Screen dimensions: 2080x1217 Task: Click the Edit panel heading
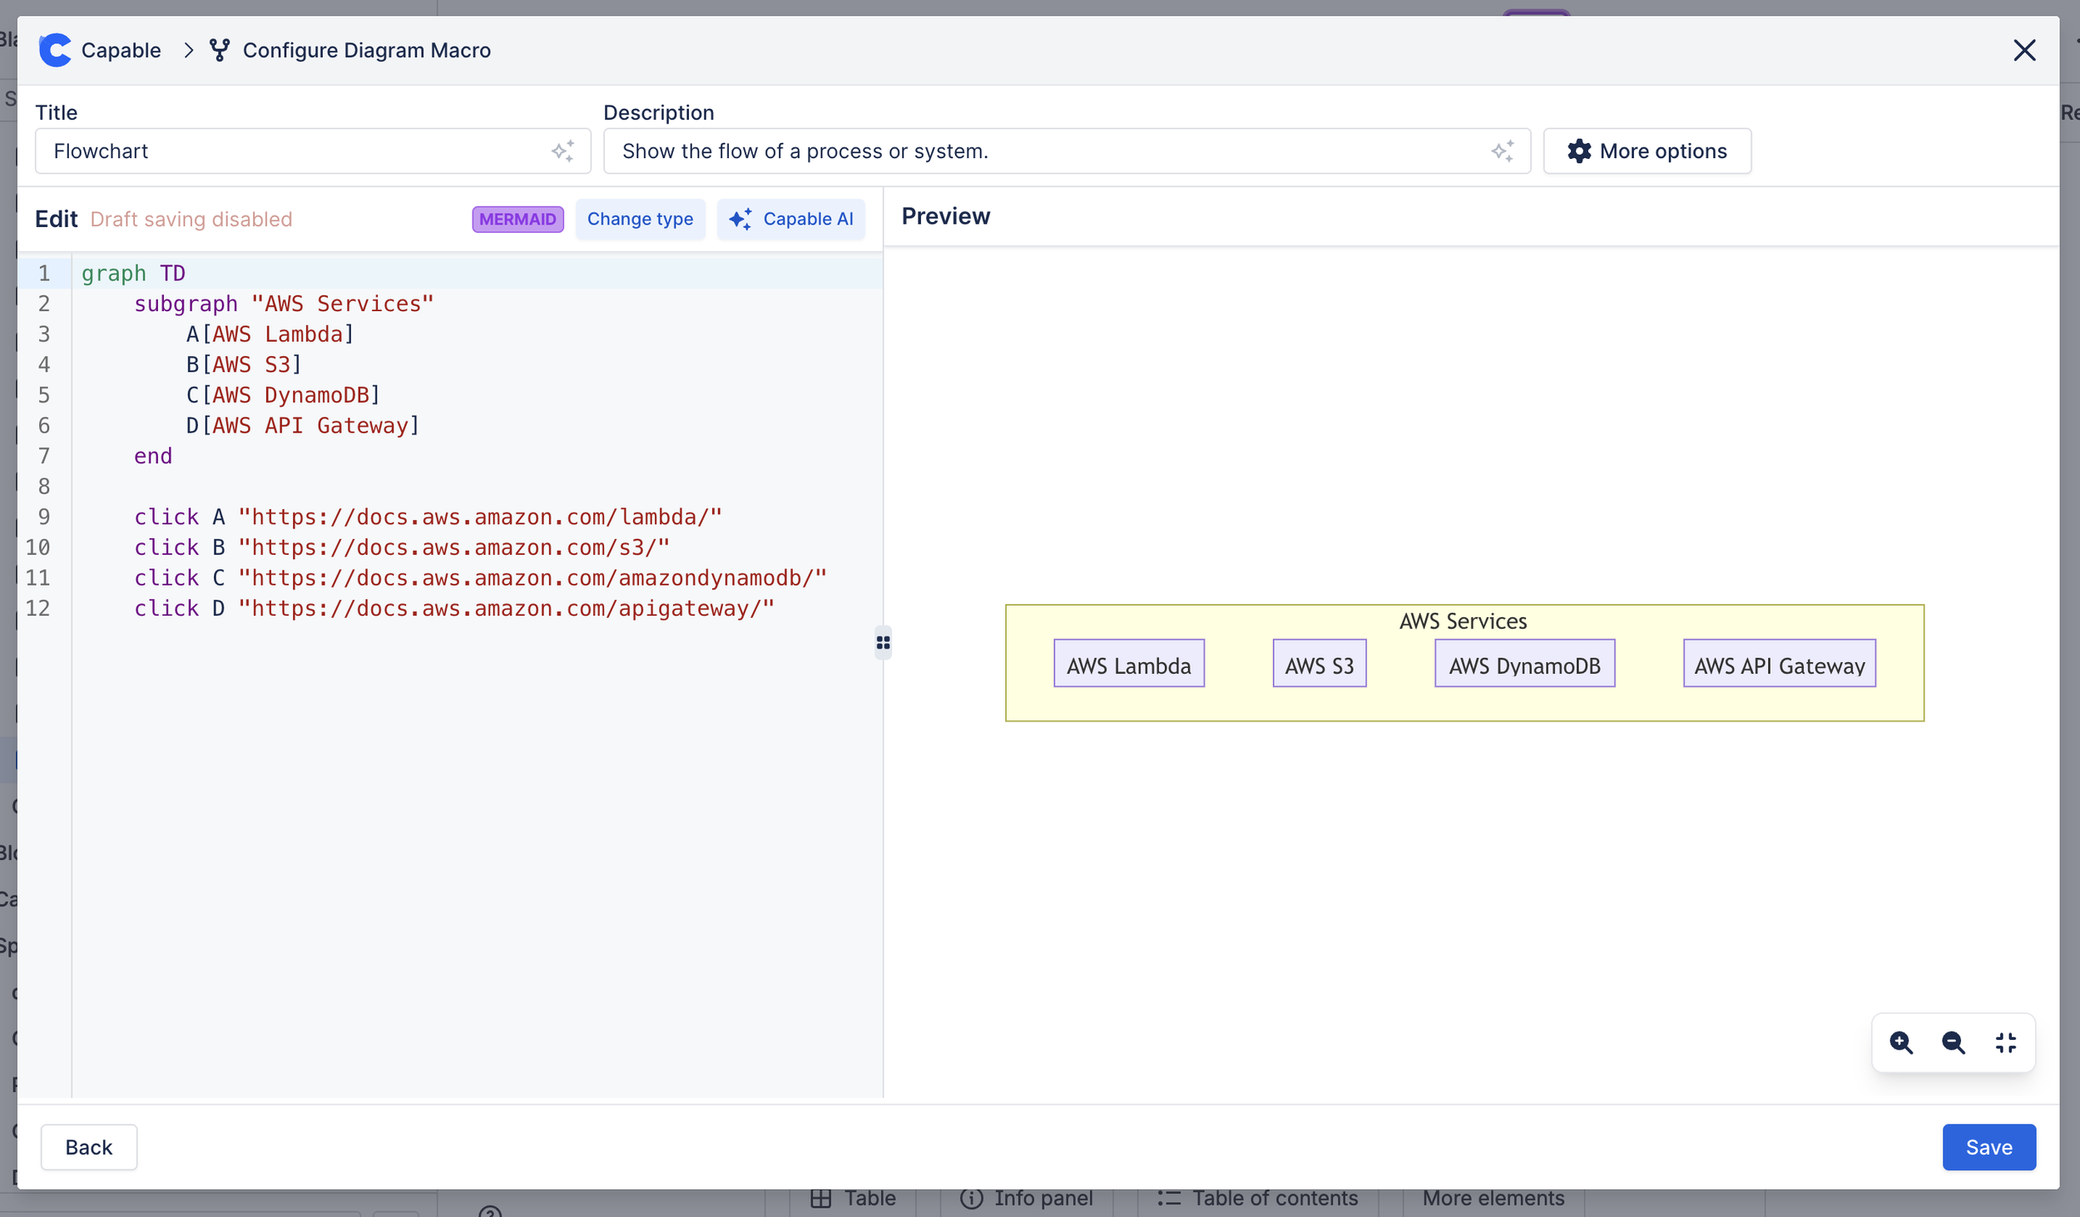point(57,219)
